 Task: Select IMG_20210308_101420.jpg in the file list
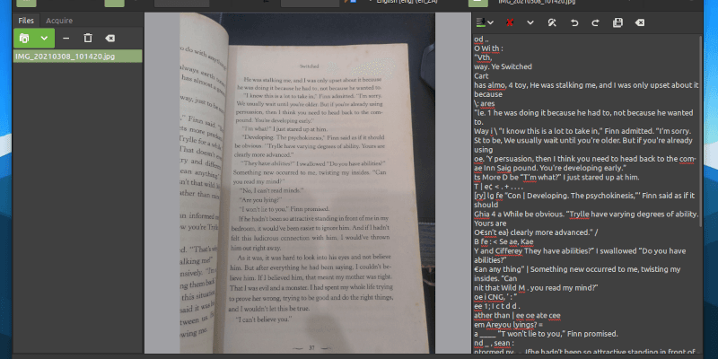(x=77, y=57)
